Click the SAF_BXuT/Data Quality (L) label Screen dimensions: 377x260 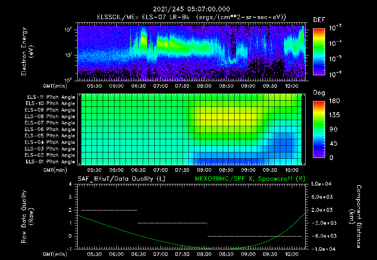(x=121, y=179)
